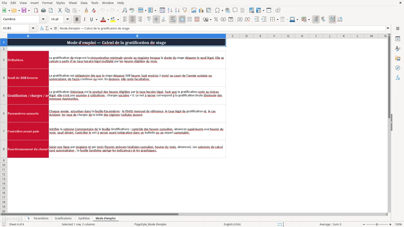Click the Cut scissors icon
Image resolution: width=404 pixels, height=227 pixels.
[x=60, y=10]
